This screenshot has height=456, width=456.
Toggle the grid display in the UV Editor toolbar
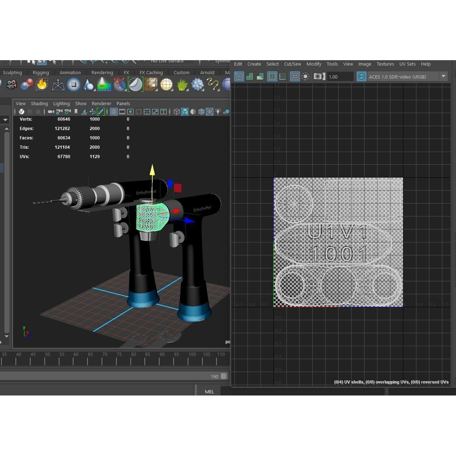[x=295, y=76]
